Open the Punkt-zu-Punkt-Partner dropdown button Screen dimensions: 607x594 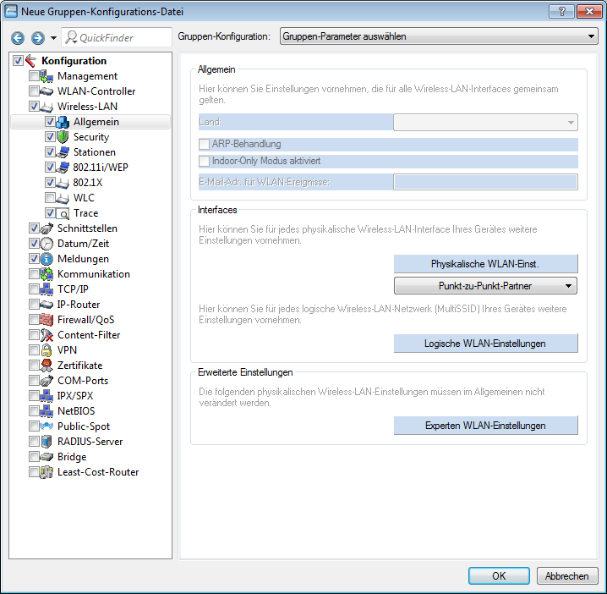[x=485, y=286]
